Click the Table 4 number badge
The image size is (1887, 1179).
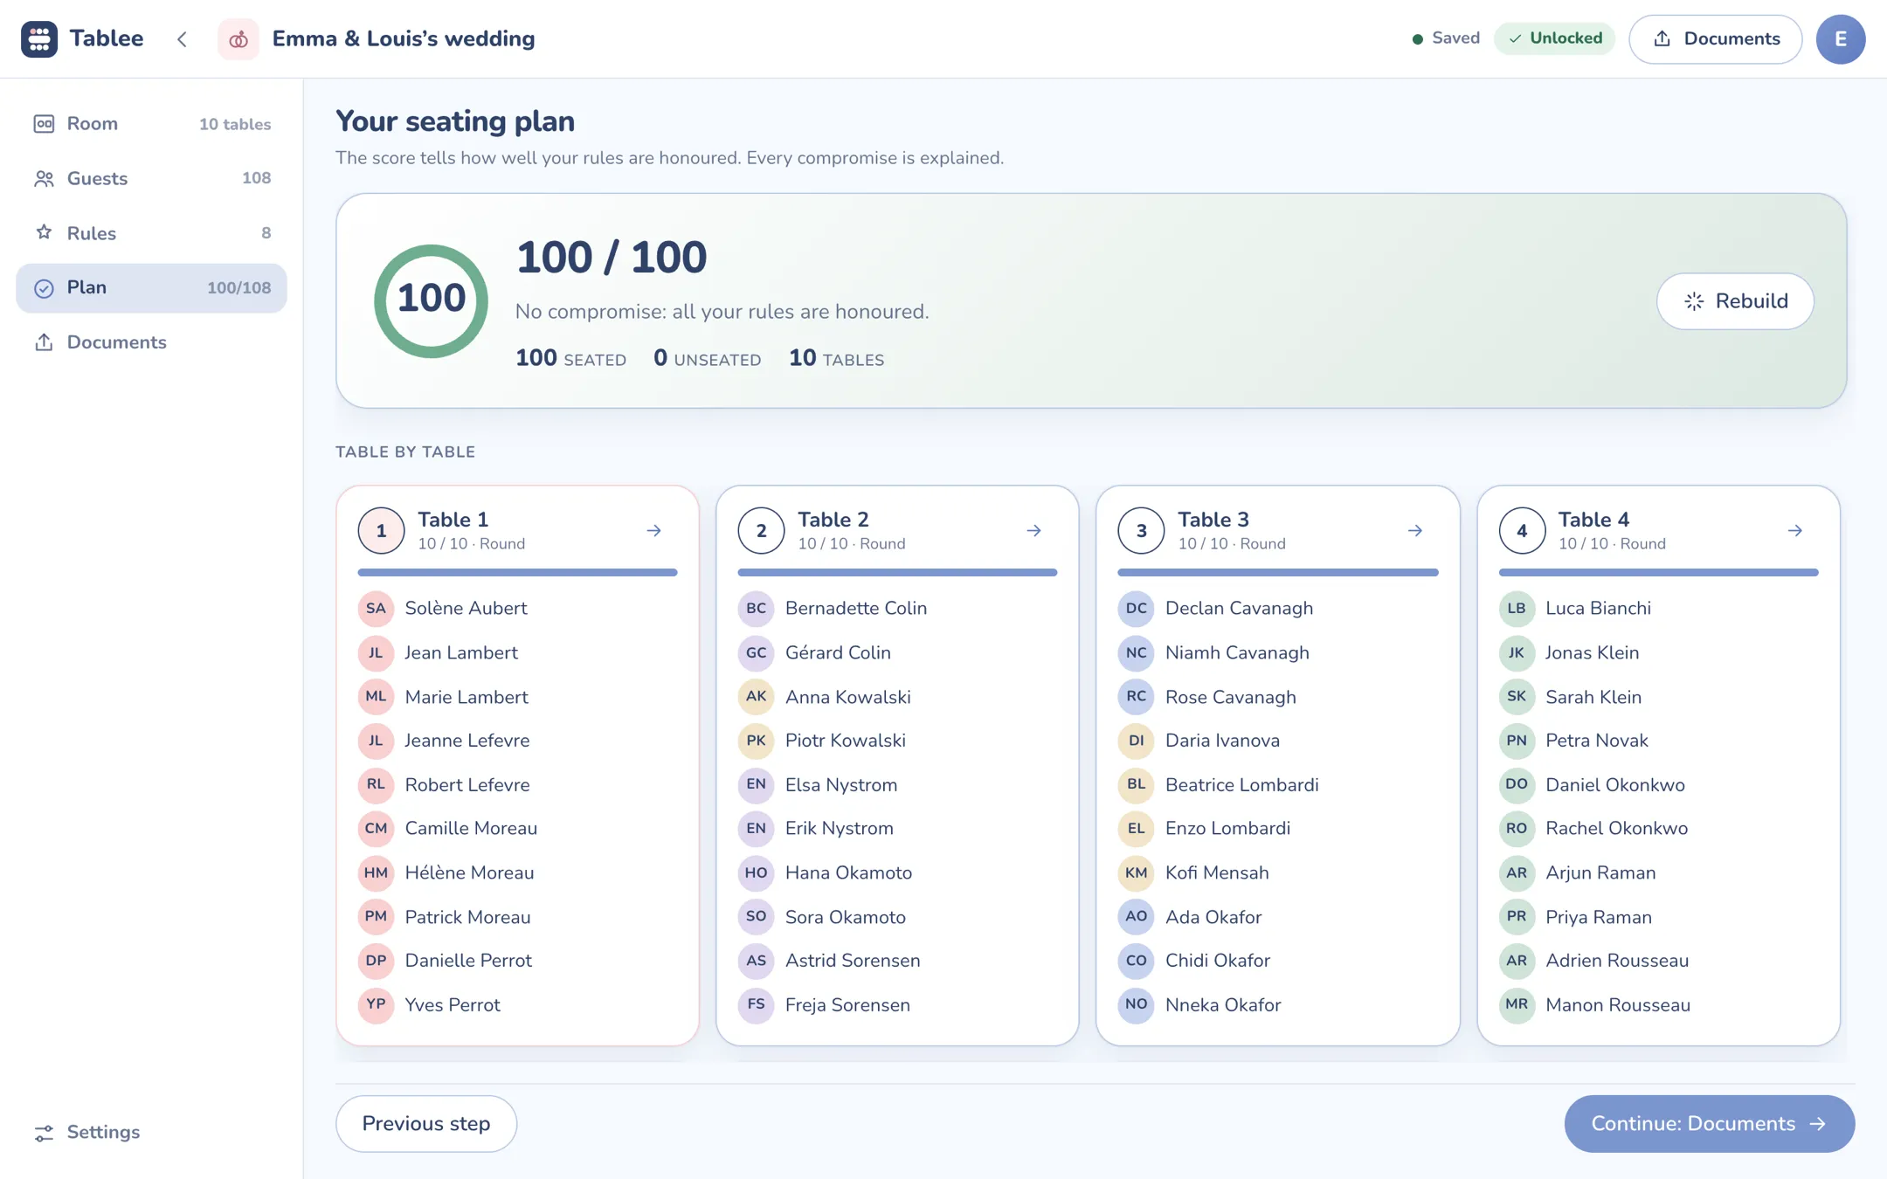(x=1522, y=530)
